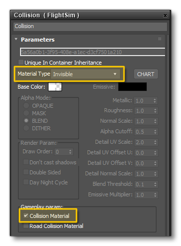Viewport: 181px width, 246px height.
Task: Open the CHART button
Action: (x=146, y=74)
